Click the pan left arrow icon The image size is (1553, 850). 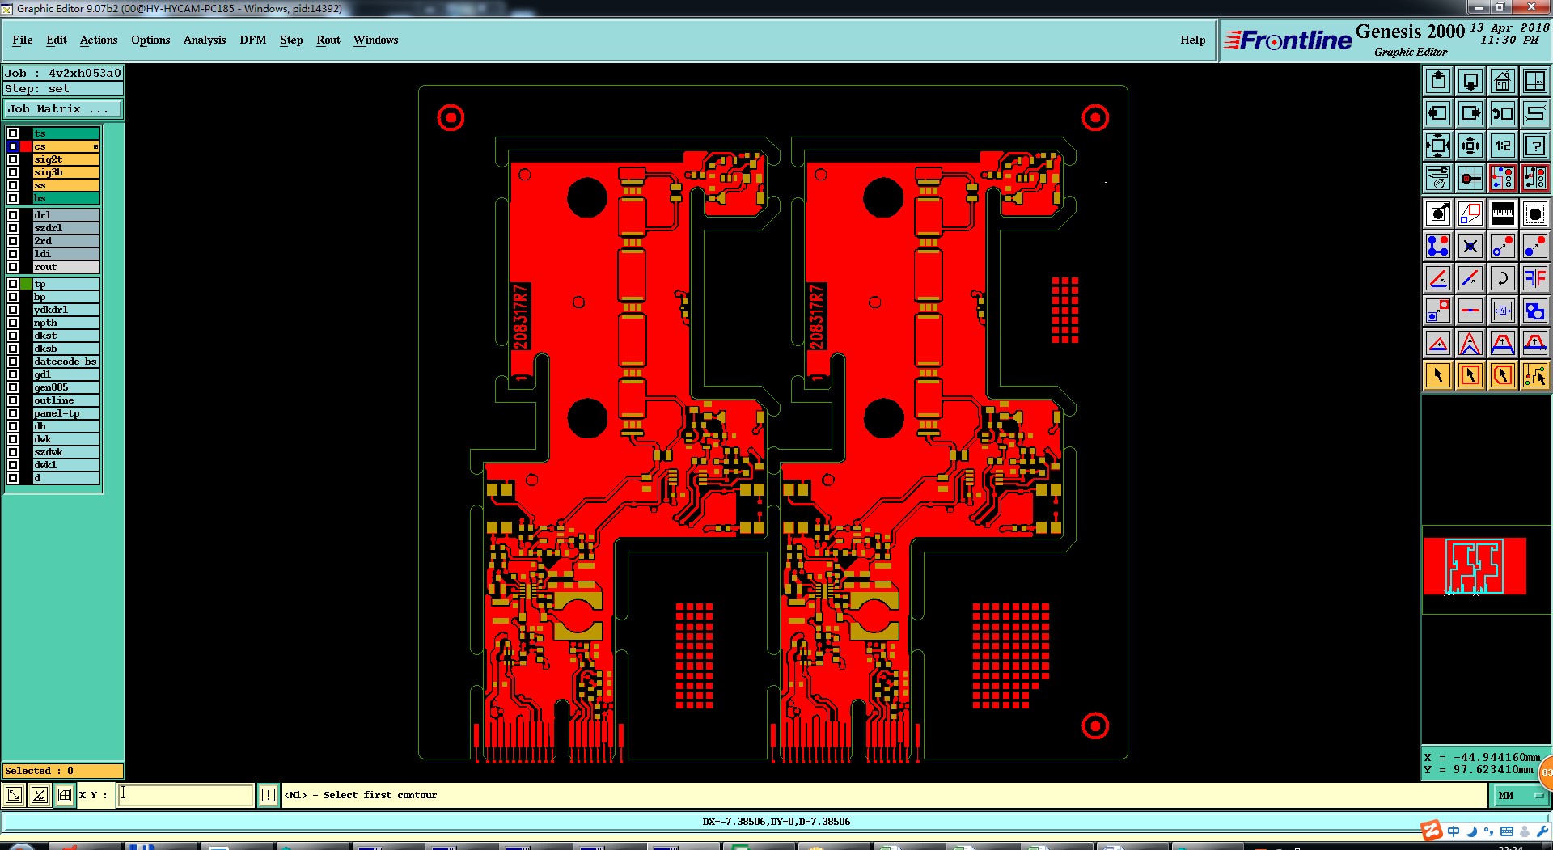1438,113
